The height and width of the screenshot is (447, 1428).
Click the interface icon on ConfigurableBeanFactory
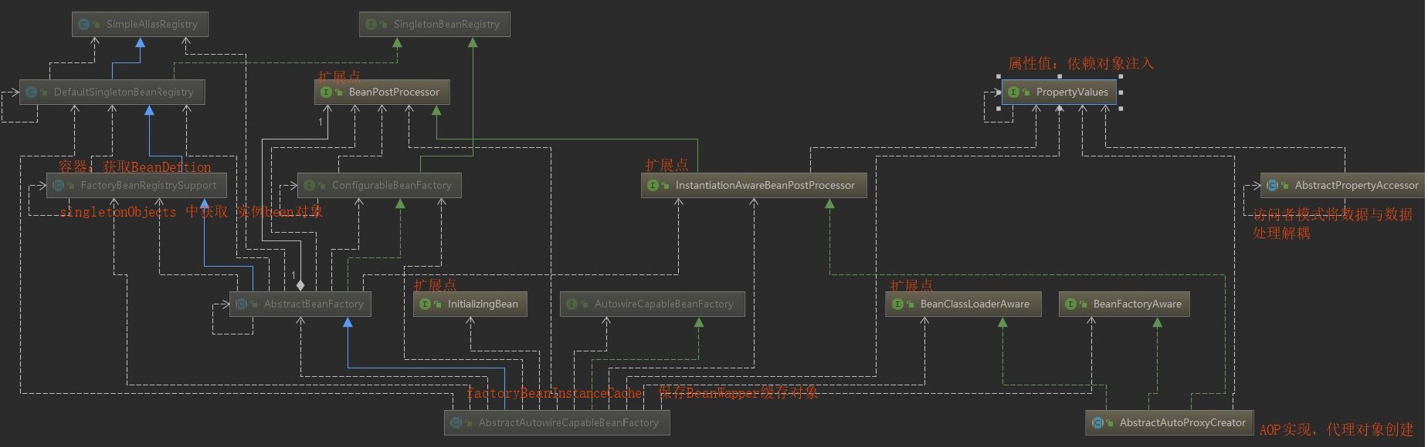tap(309, 185)
